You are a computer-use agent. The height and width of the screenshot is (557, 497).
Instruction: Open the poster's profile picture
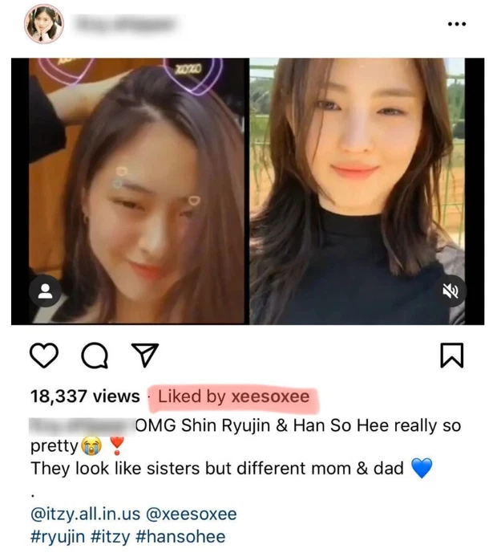[44, 24]
